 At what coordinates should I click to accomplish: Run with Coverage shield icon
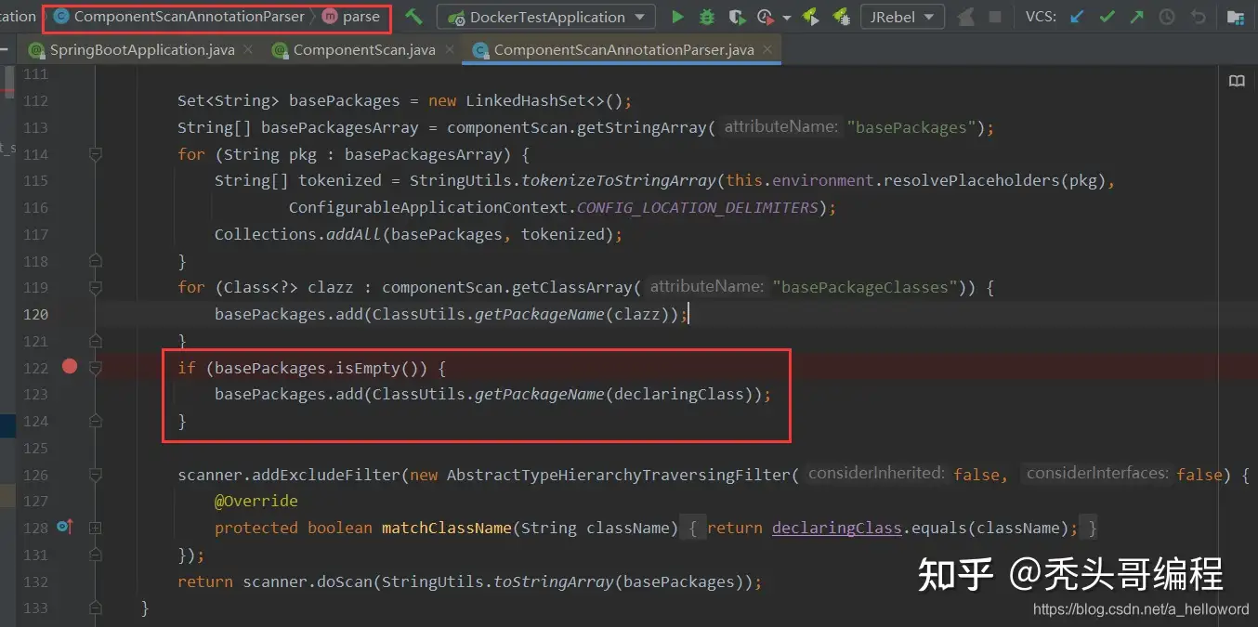click(737, 17)
